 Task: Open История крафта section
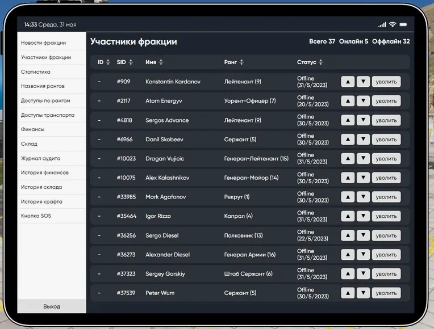coord(52,201)
